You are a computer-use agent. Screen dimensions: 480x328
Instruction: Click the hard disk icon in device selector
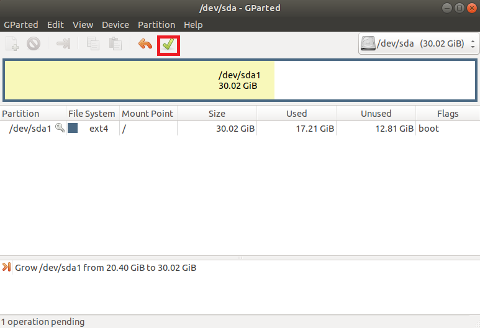tap(368, 43)
